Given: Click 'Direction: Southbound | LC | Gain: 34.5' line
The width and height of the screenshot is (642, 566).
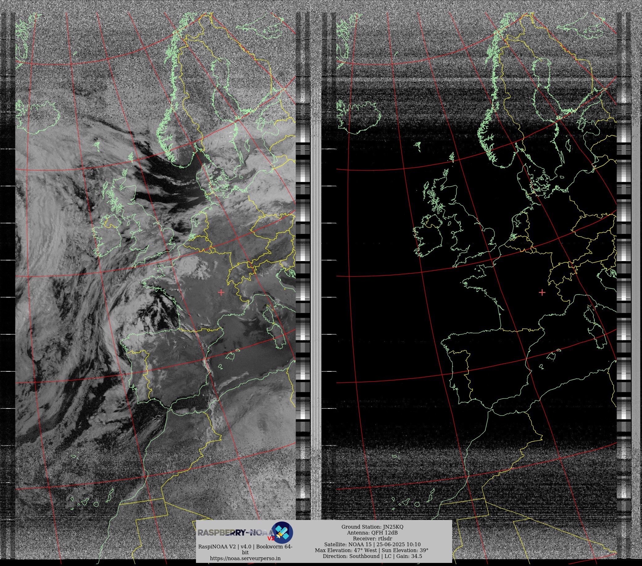Looking at the screenshot, I should (x=372, y=556).
